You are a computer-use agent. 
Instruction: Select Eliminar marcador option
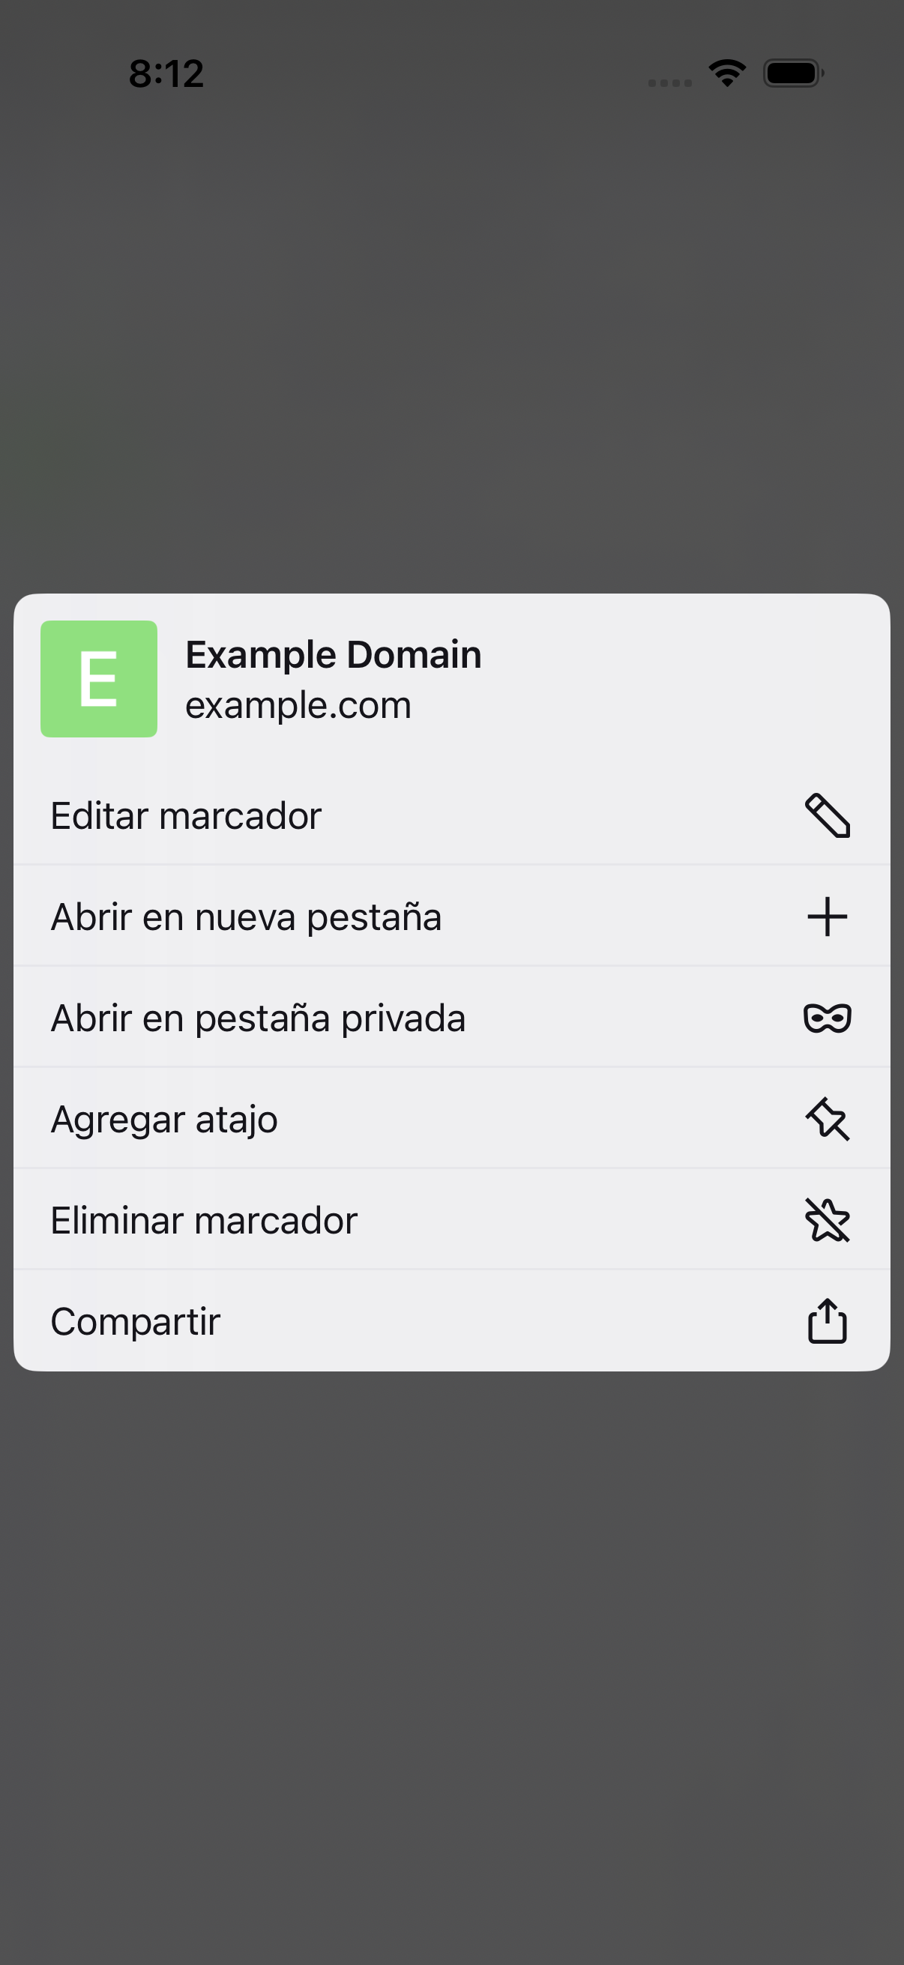coord(451,1220)
